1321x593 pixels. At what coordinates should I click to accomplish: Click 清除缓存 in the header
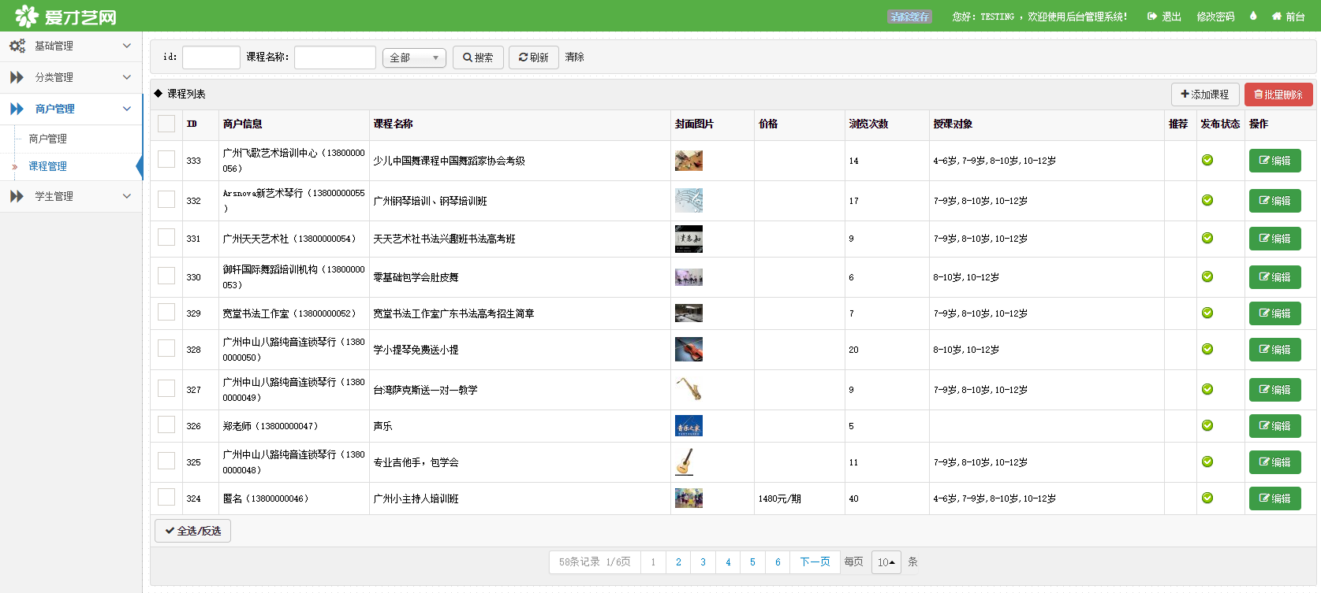909,17
